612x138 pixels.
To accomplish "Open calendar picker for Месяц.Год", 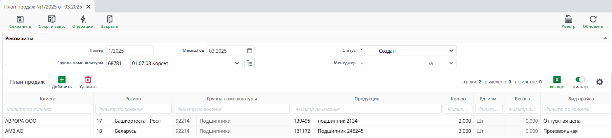I will (250, 51).
